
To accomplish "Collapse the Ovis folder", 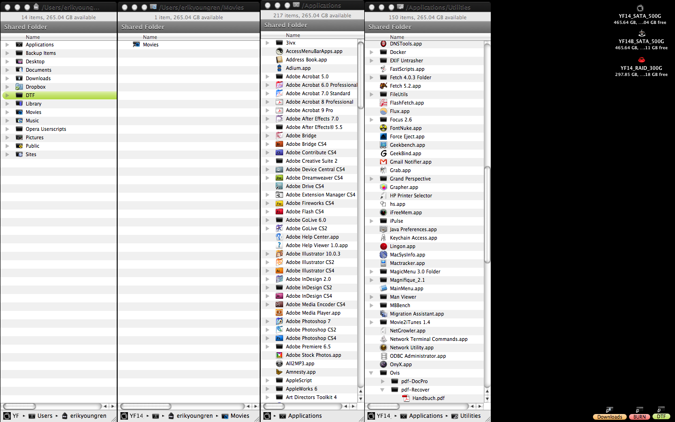I will pyautogui.click(x=371, y=373).
